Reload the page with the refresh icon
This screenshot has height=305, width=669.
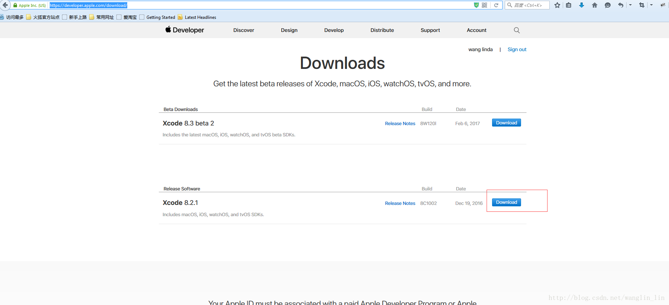click(496, 5)
